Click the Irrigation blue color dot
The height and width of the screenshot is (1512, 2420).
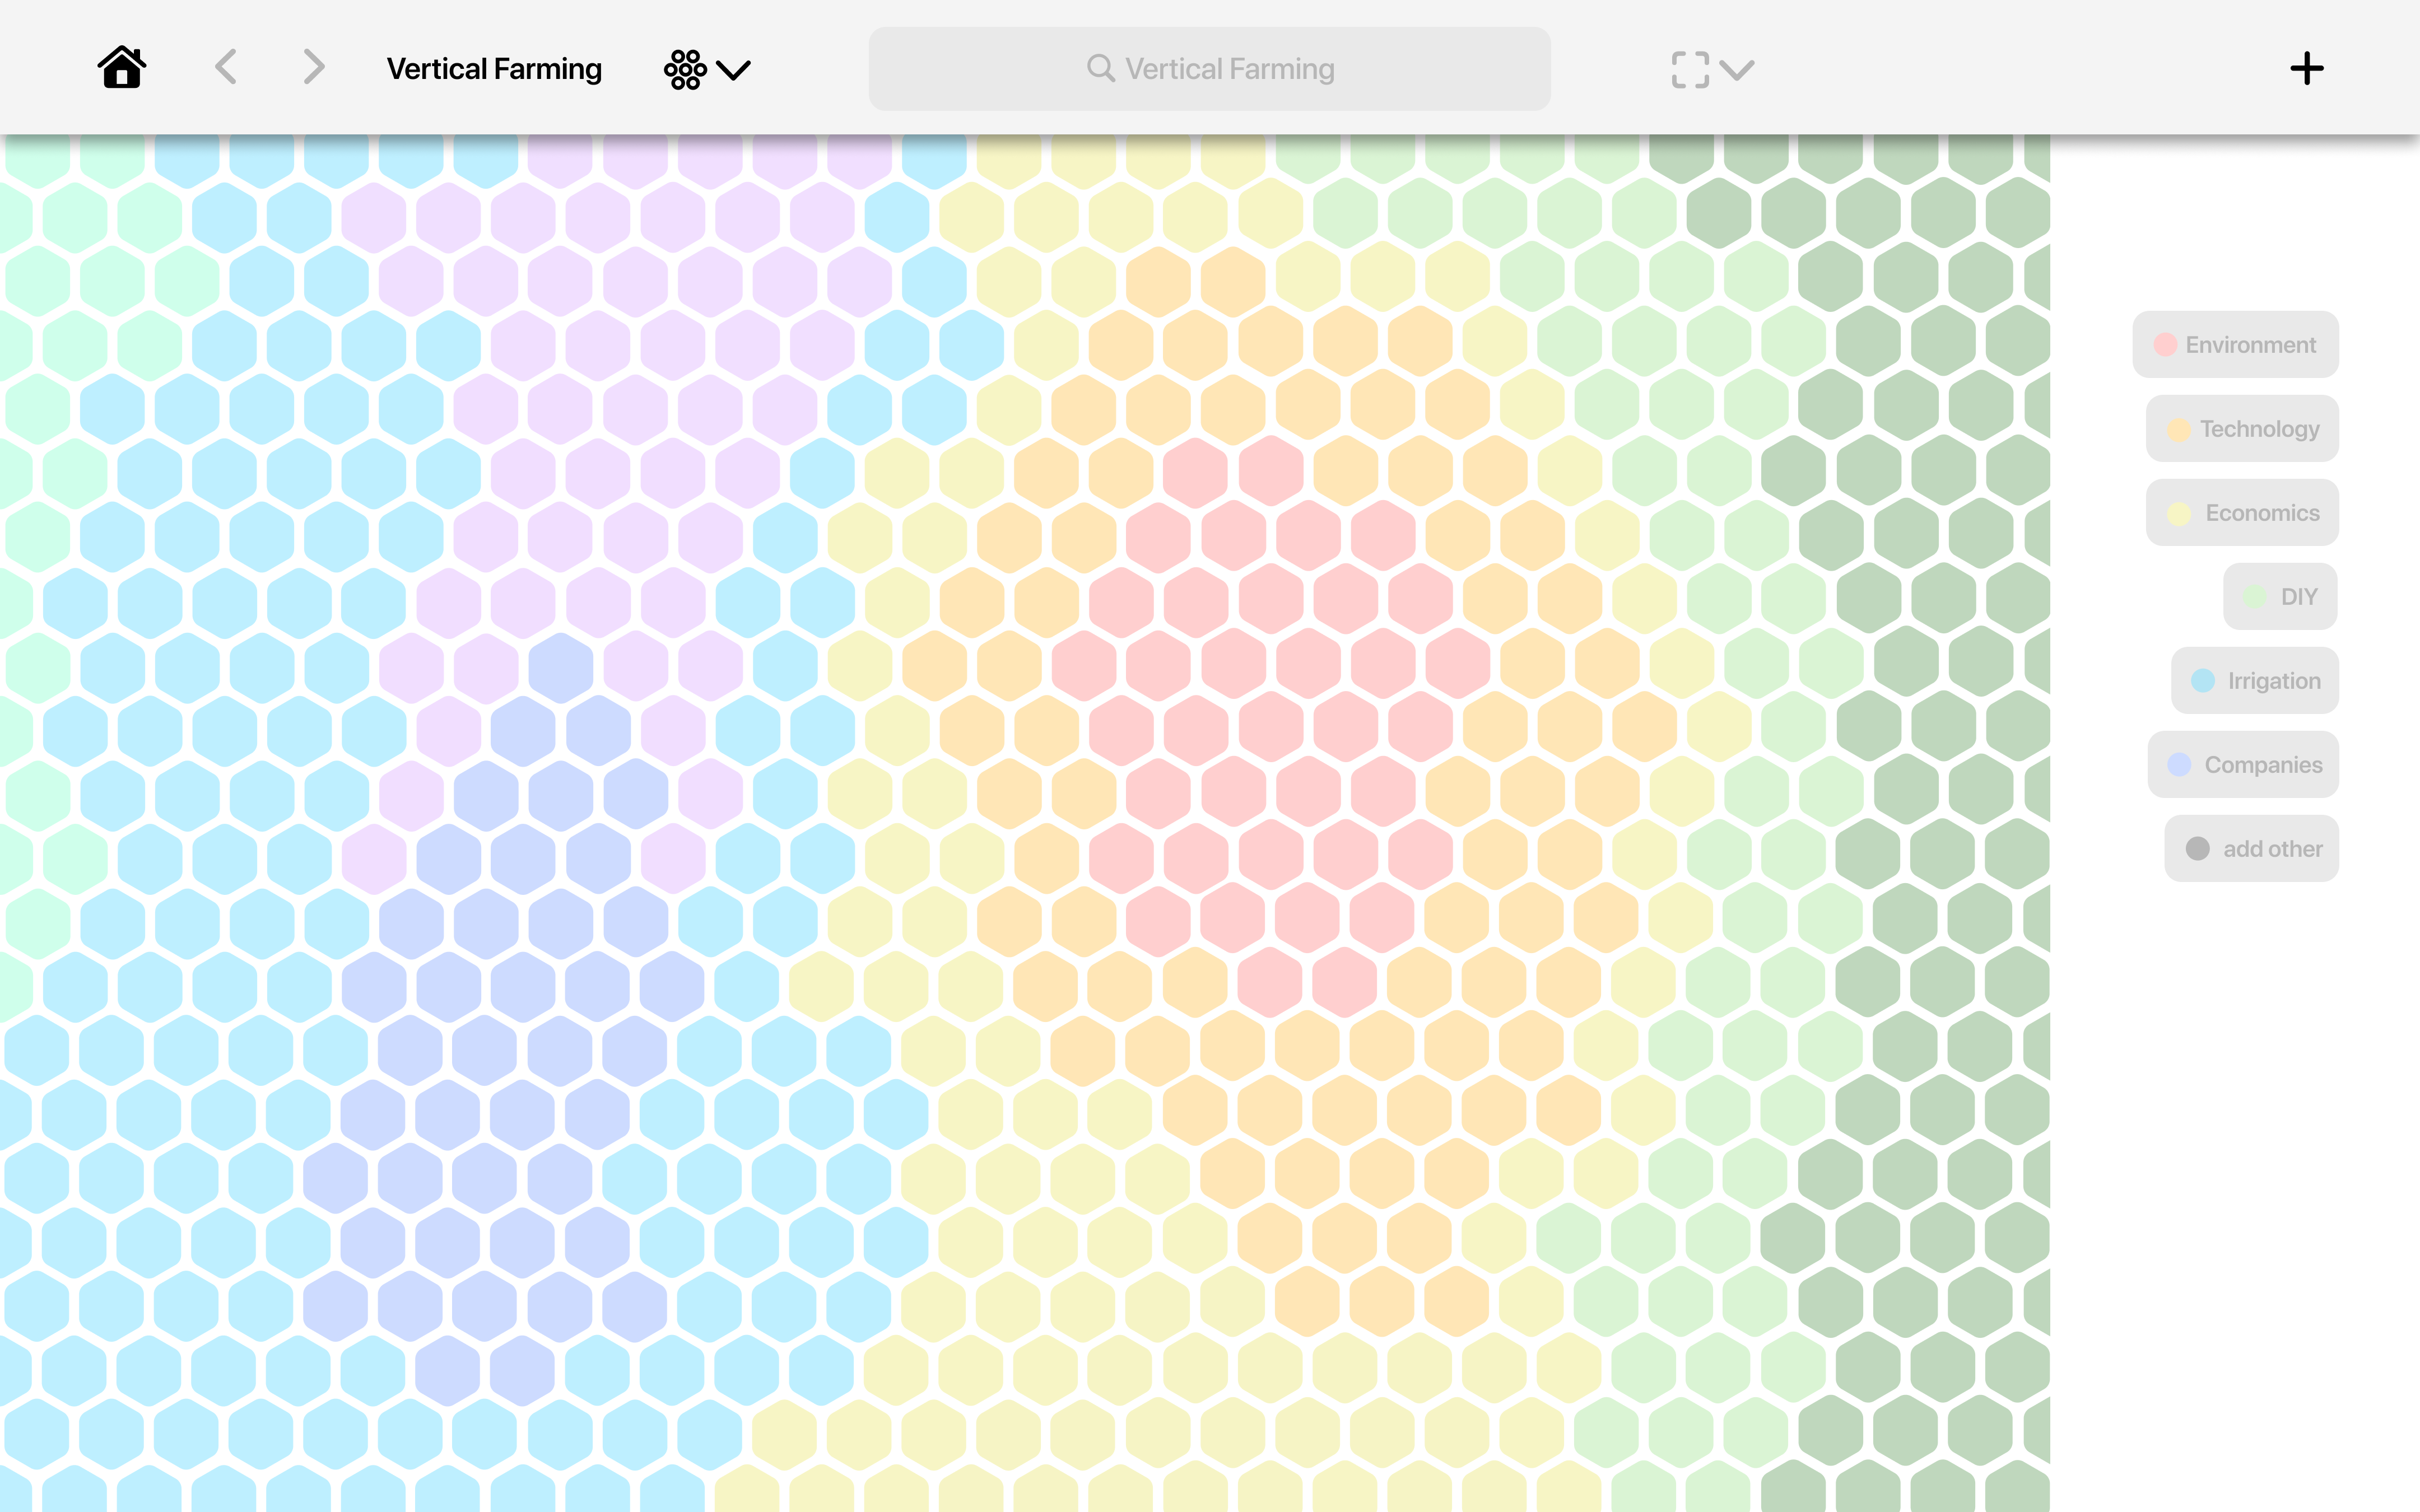pos(2203,681)
